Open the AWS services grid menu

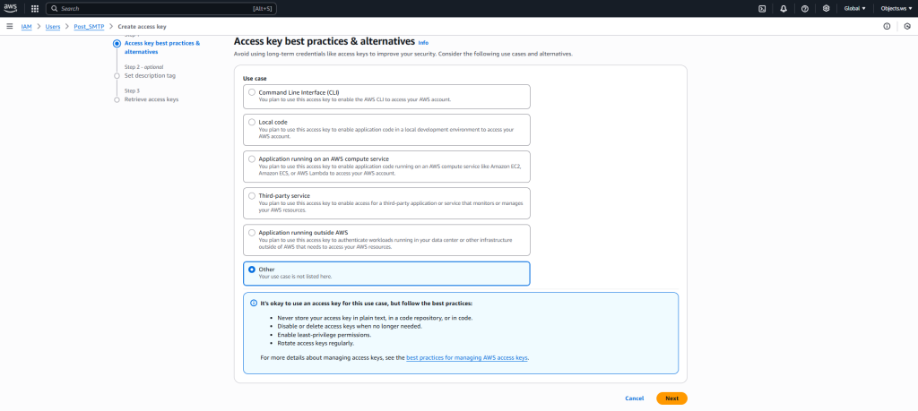point(34,8)
